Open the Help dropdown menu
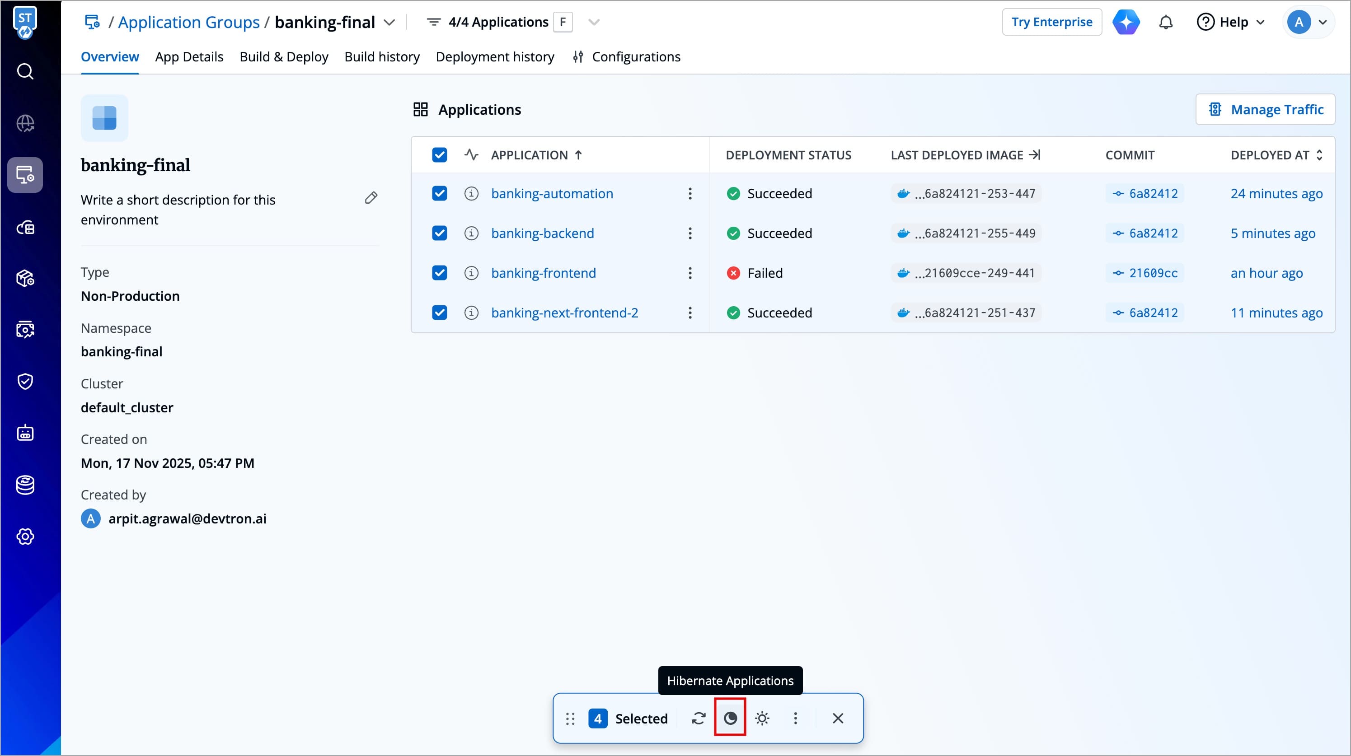 coord(1231,22)
